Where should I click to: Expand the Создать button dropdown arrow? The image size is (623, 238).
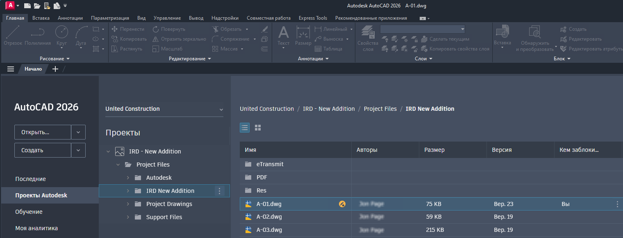point(78,150)
